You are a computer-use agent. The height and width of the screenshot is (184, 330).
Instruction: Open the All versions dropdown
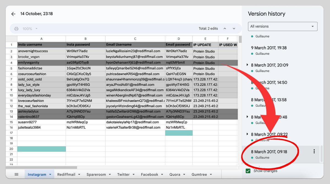coord(282,26)
